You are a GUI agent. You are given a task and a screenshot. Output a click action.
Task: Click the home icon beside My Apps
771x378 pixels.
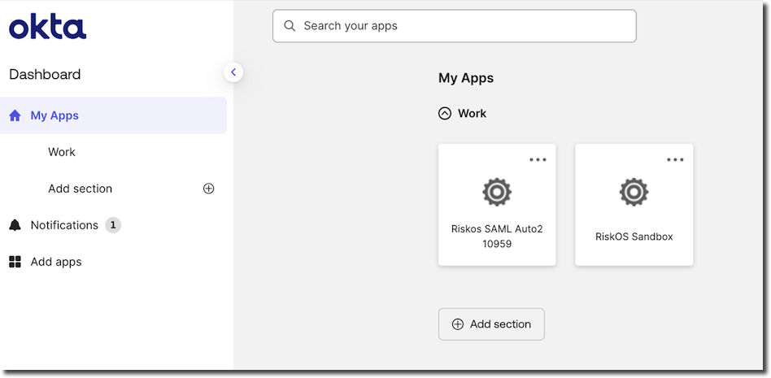click(15, 115)
